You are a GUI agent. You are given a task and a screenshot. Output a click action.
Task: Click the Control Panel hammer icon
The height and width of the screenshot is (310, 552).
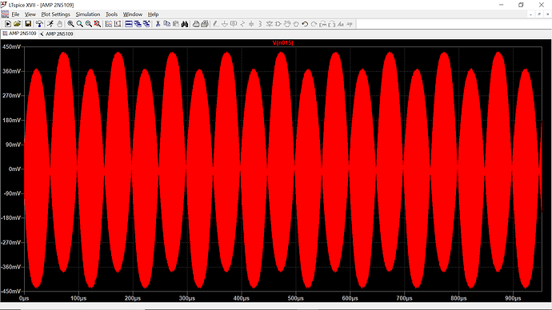click(39, 24)
